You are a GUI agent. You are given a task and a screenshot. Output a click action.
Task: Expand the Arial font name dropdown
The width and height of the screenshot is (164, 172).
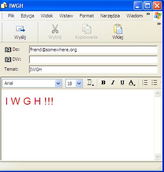pos(58,84)
